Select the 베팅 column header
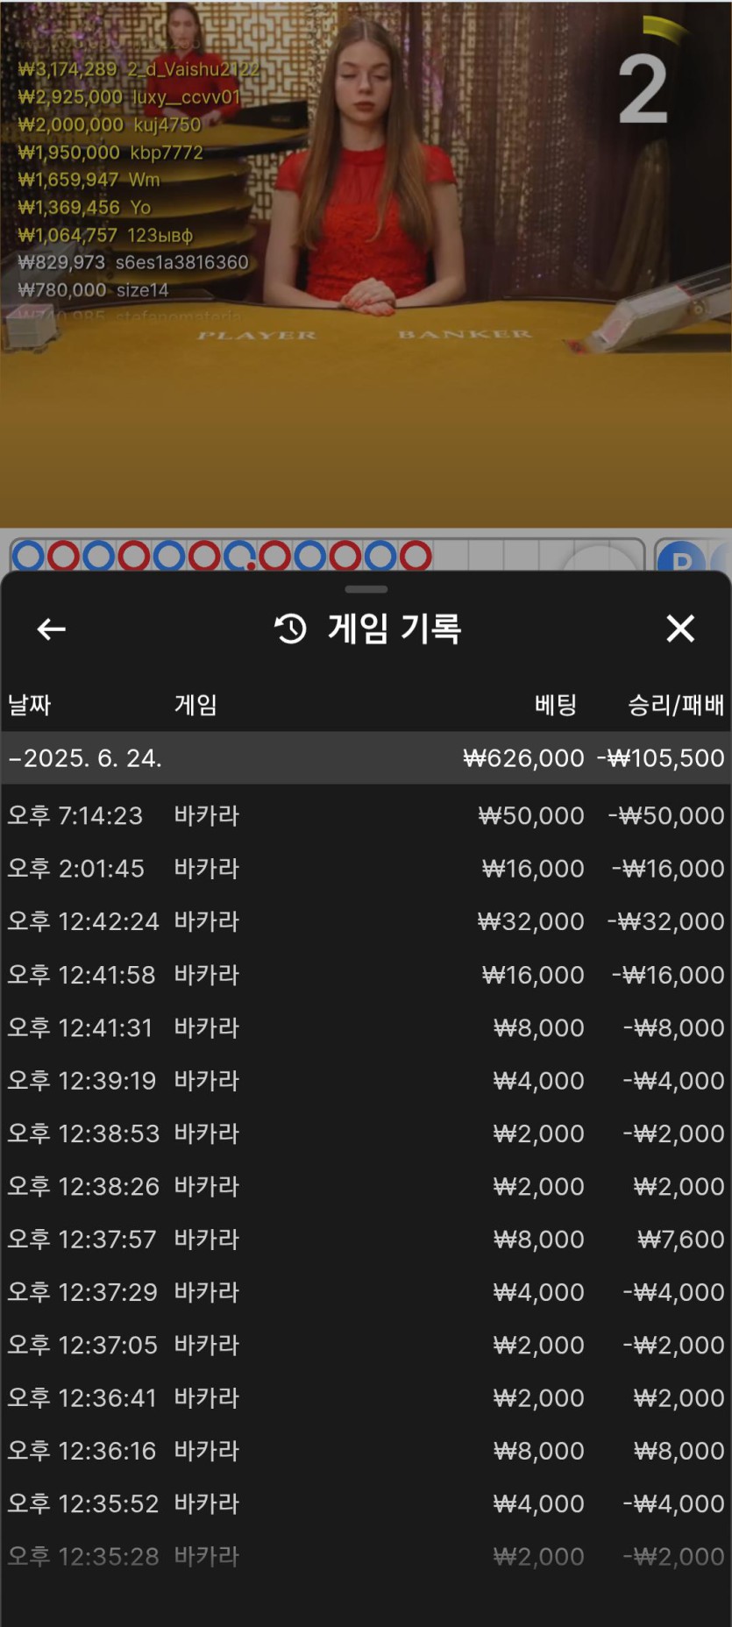 coord(556,705)
